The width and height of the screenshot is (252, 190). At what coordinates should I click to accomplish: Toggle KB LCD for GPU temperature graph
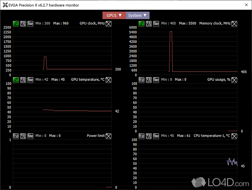[x=23, y=80]
